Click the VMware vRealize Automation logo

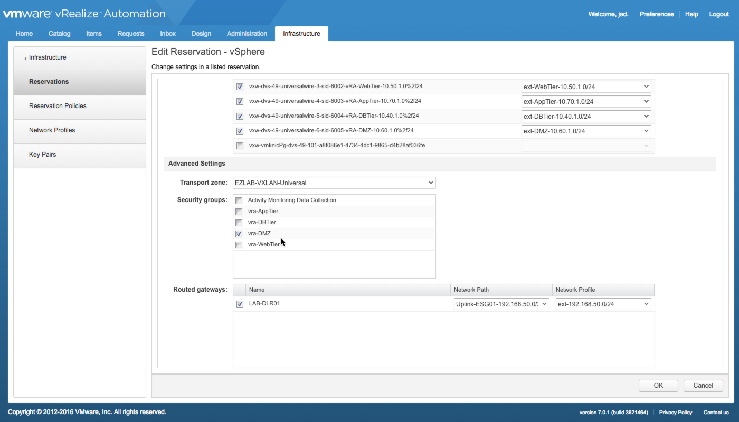pos(84,14)
